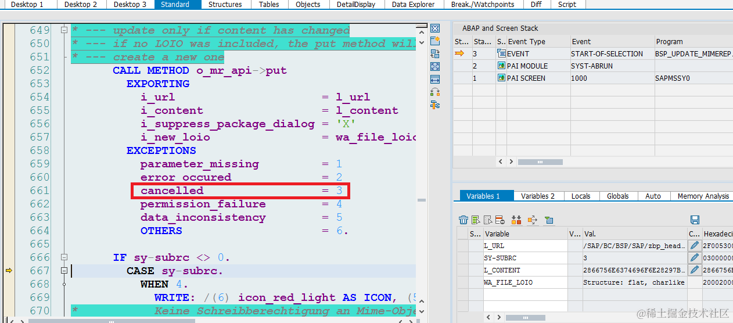Open the Script tab
733x323 pixels.
coord(567,4)
